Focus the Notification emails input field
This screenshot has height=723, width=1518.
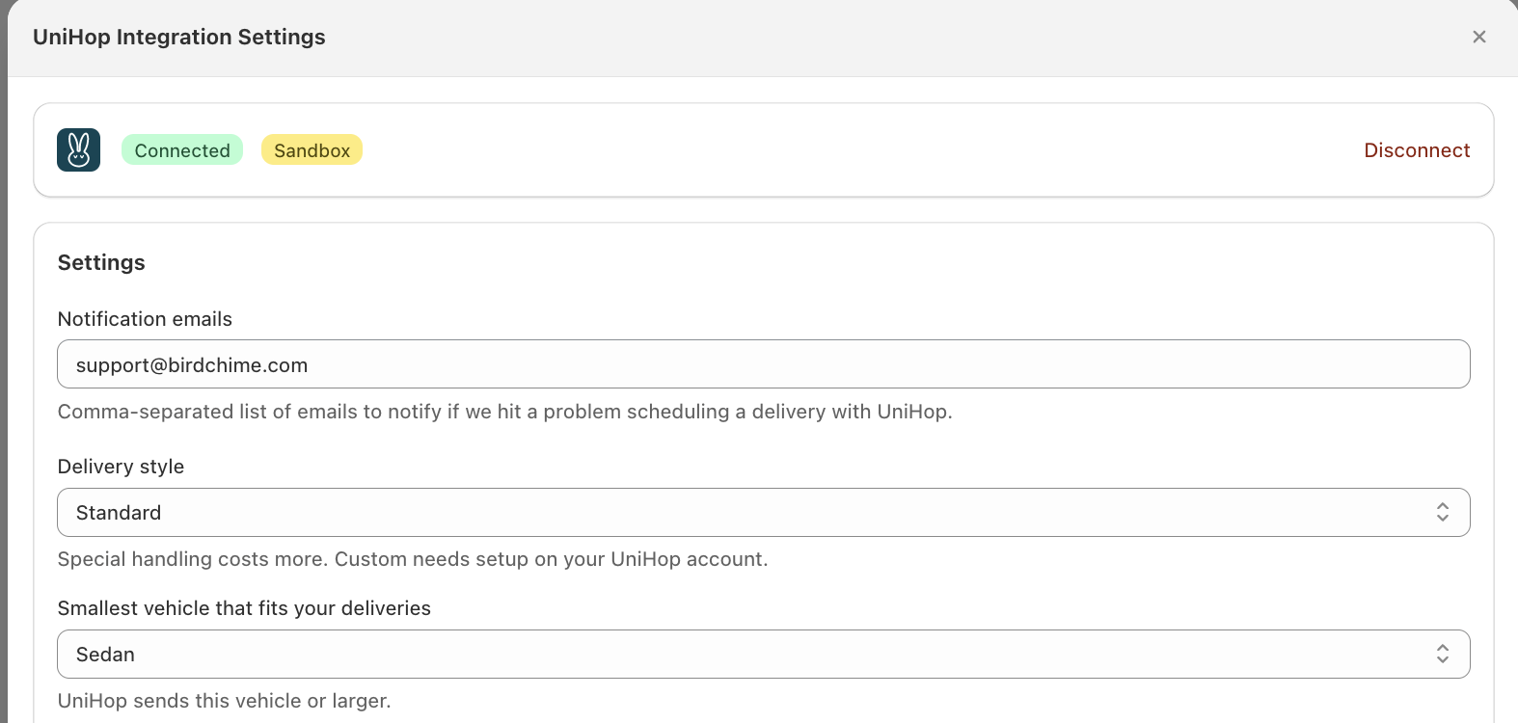[764, 364]
